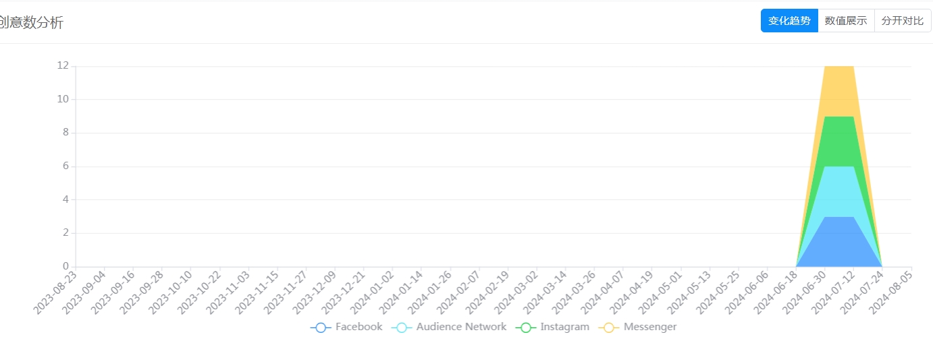Image resolution: width=933 pixels, height=345 pixels.
Task: Click the Instagram legend circle marker
Action: click(525, 327)
